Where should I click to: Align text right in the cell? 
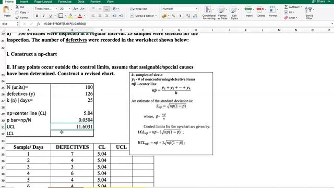click(106, 16)
